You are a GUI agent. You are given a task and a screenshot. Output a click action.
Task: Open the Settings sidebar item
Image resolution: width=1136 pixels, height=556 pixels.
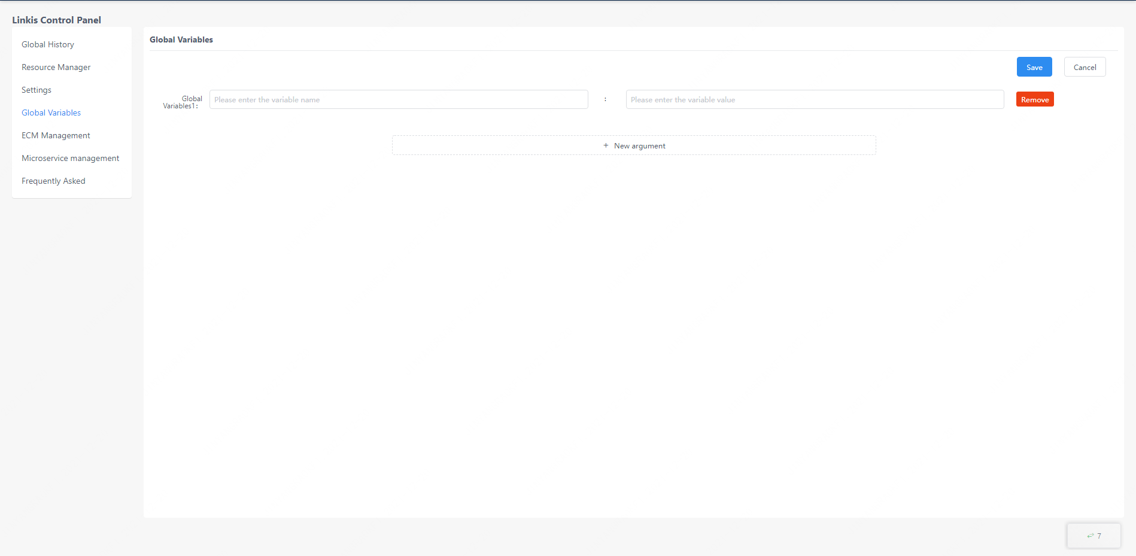pyautogui.click(x=37, y=90)
